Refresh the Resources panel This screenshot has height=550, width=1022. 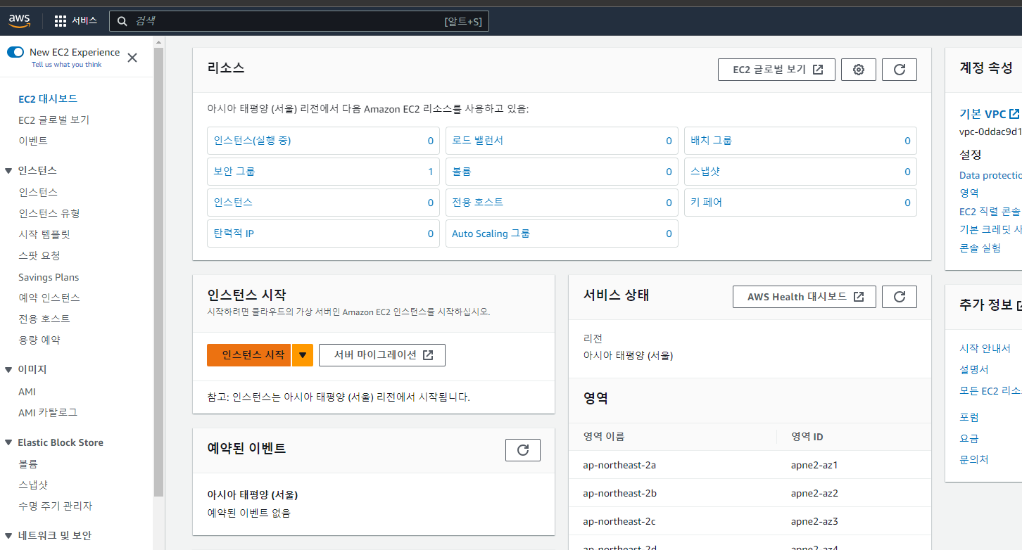point(900,70)
